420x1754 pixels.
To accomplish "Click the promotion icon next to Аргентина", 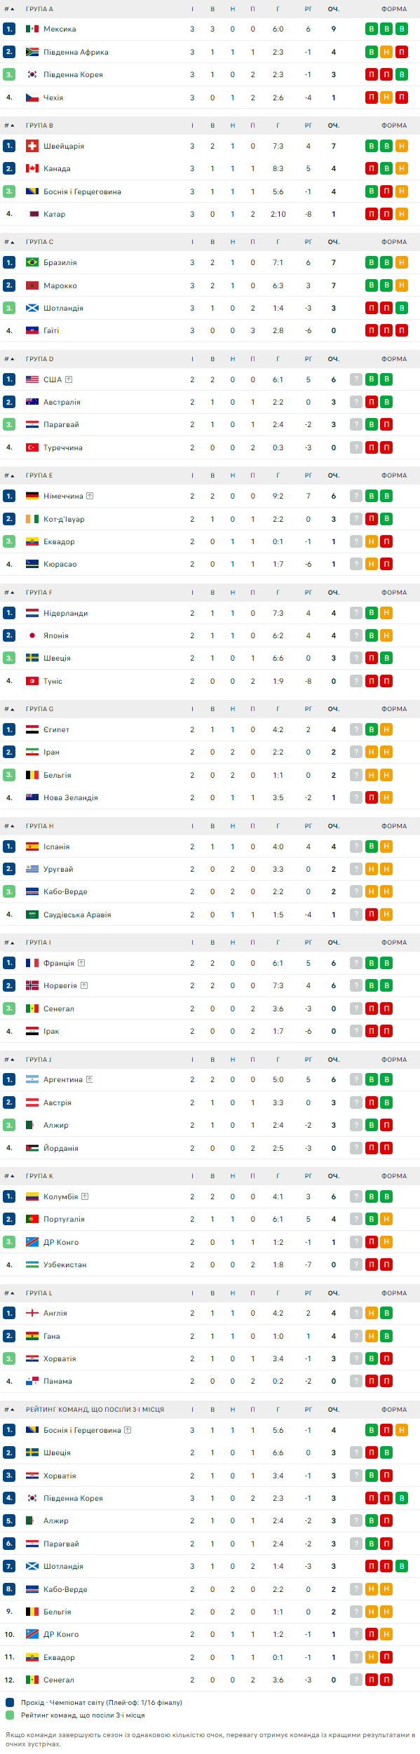I will coord(89,1079).
